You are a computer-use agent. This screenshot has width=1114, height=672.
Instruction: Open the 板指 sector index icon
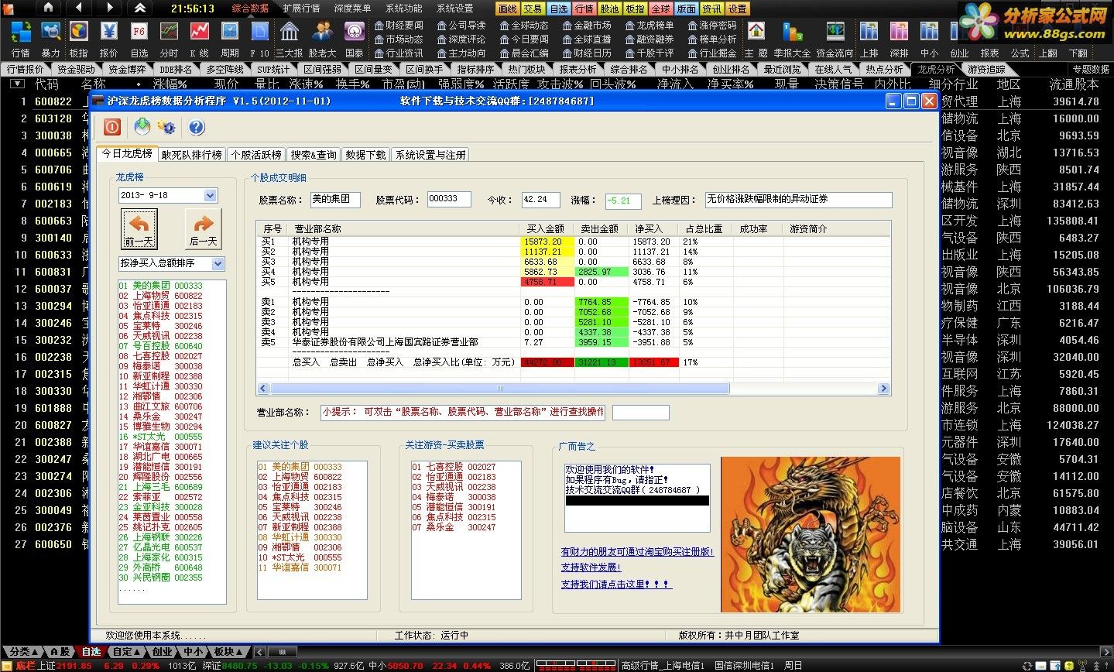79,38
